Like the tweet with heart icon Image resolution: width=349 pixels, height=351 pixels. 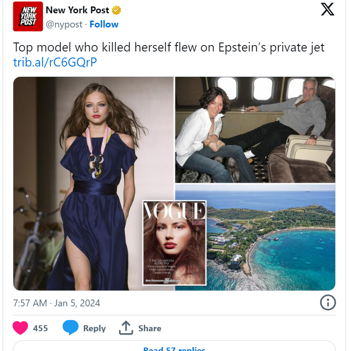pyautogui.click(x=20, y=328)
